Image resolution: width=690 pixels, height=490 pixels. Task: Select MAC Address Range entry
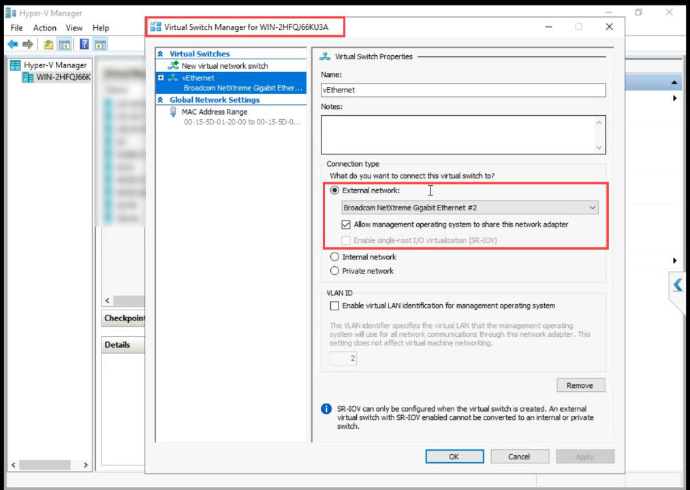pyautogui.click(x=215, y=112)
